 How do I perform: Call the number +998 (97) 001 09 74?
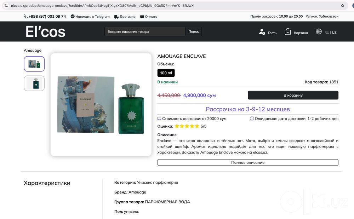(x=47, y=17)
